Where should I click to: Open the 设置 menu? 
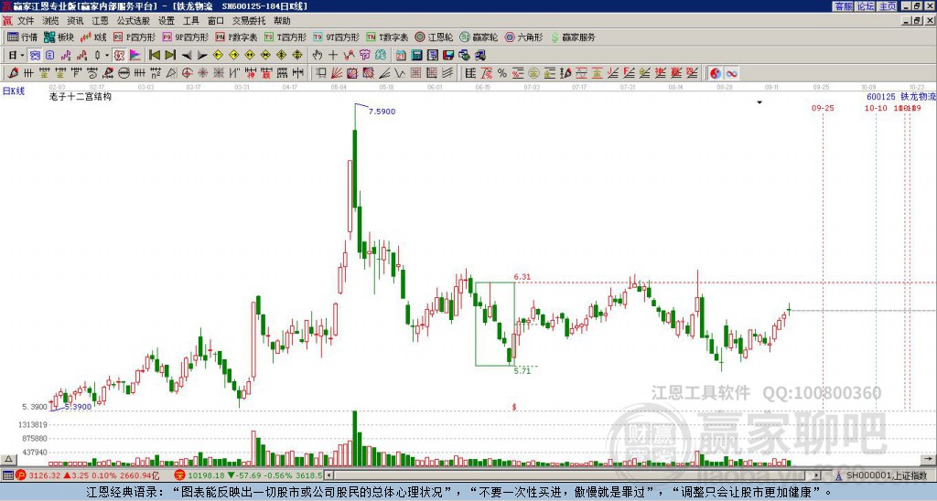(167, 21)
